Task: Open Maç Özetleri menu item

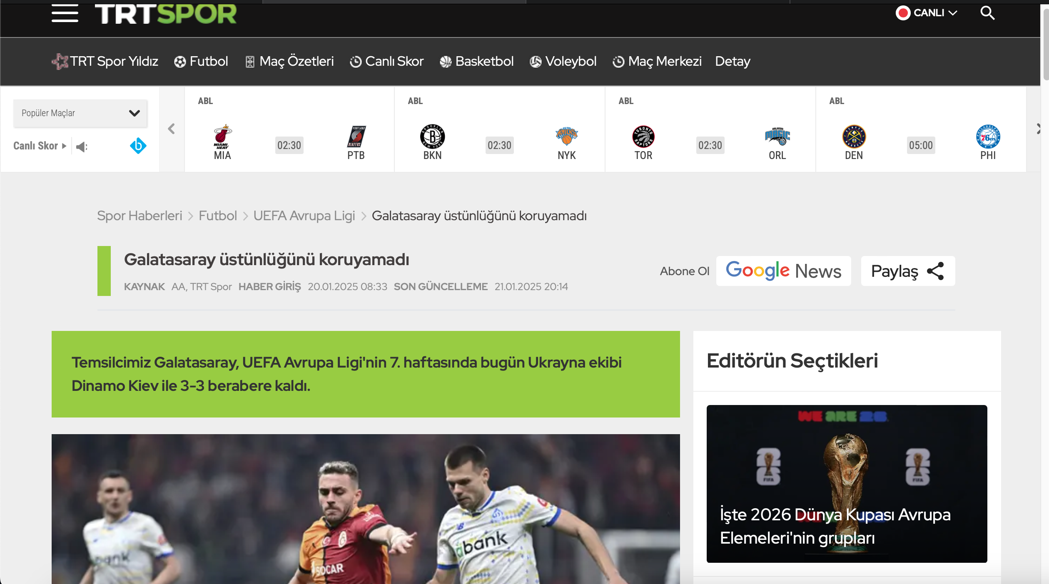Action: (289, 61)
